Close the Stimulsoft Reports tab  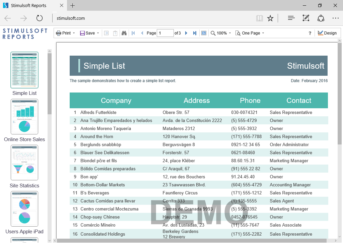pyautogui.click(x=62, y=5)
